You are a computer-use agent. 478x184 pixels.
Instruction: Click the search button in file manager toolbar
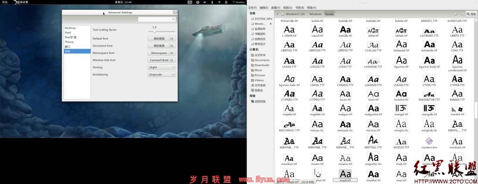tap(471, 13)
